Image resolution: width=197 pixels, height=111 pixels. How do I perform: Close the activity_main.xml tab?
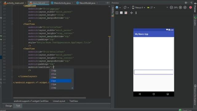pos(26,3)
